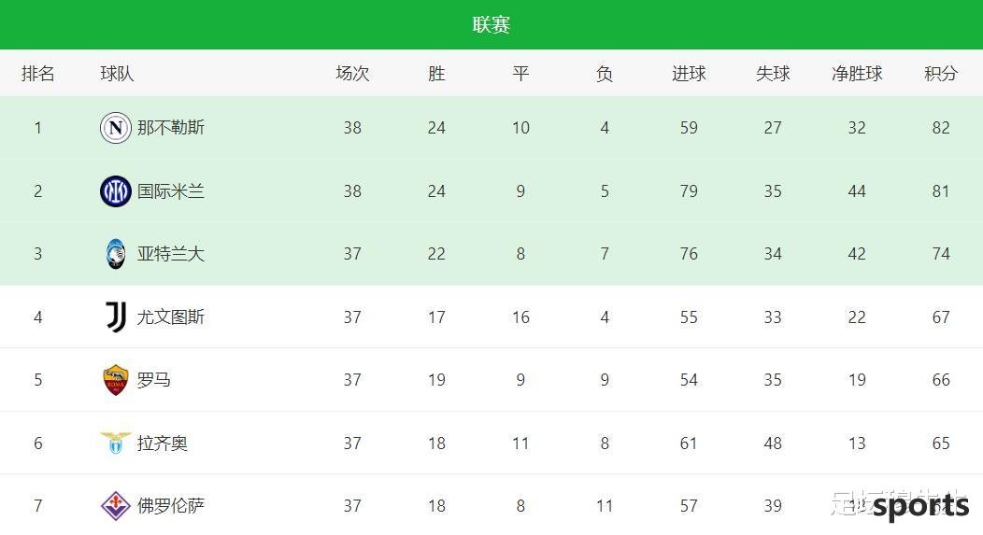Click Napoli's 82 points value
This screenshot has width=983, height=535.
coord(941,128)
